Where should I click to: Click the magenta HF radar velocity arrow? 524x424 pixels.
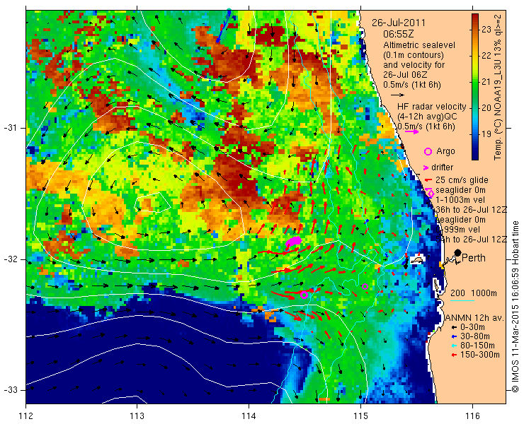tap(411, 131)
